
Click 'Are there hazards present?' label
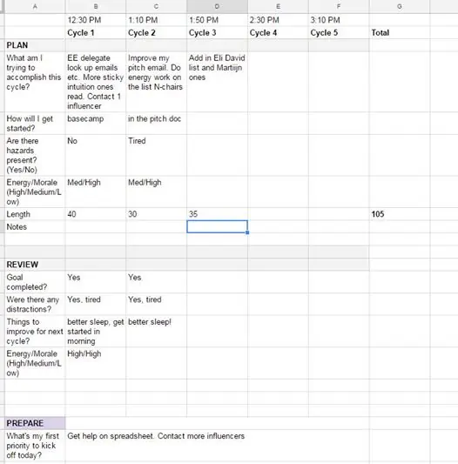point(35,155)
